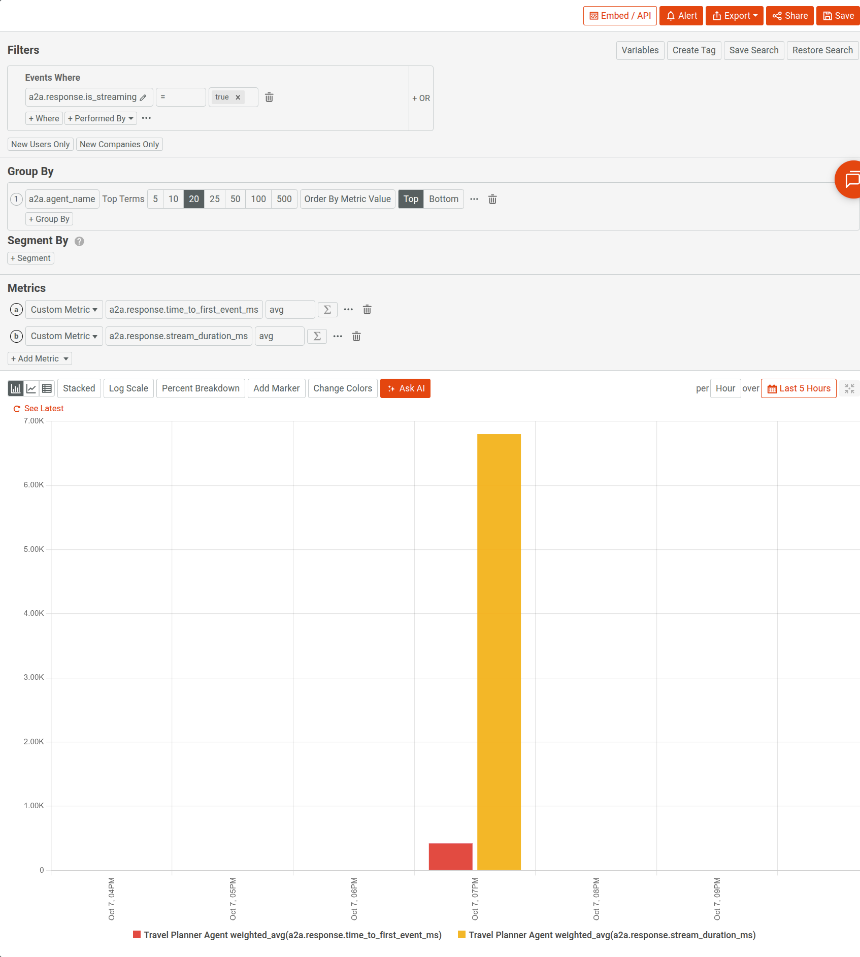Viewport: 860px width, 957px height.
Task: Toggle Percent Breakdown
Action: point(201,388)
